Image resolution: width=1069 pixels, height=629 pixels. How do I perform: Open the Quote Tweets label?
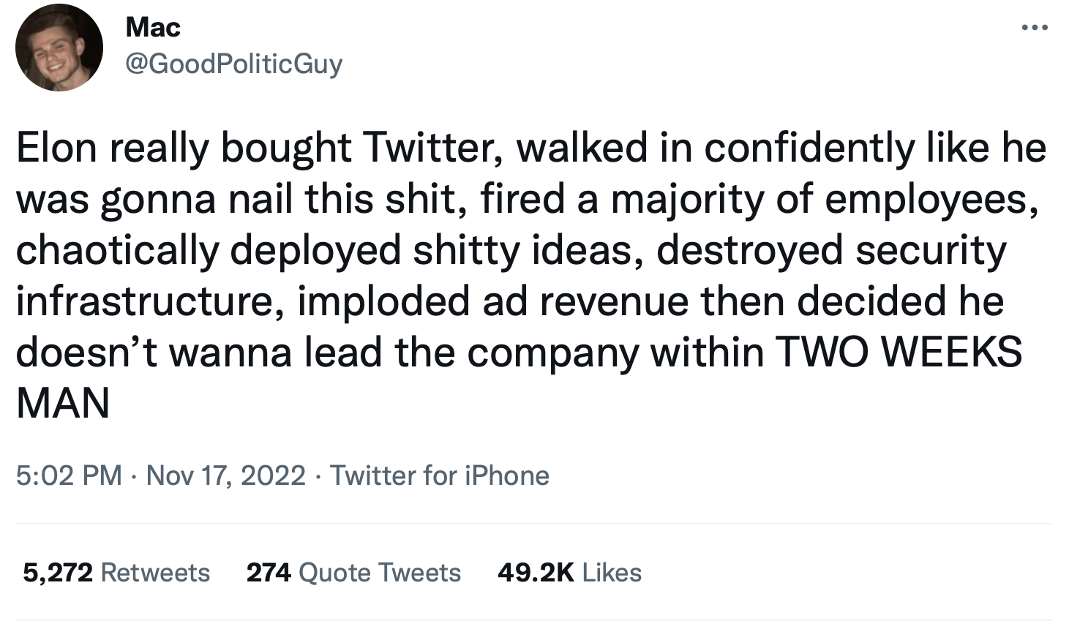(x=380, y=572)
